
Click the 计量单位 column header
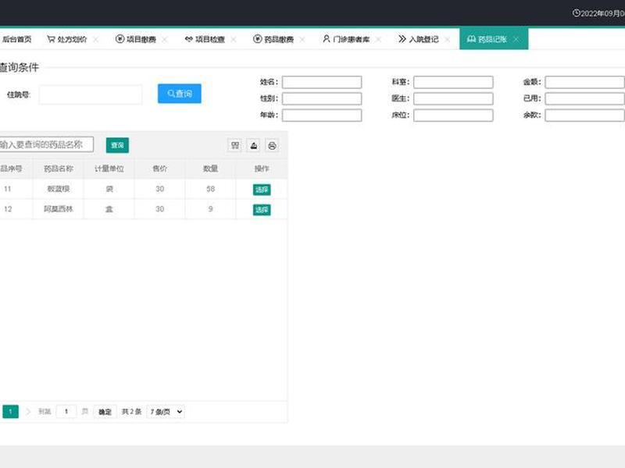click(109, 168)
